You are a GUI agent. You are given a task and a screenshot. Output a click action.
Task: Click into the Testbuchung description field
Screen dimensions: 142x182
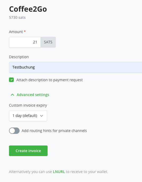(x=76, y=67)
